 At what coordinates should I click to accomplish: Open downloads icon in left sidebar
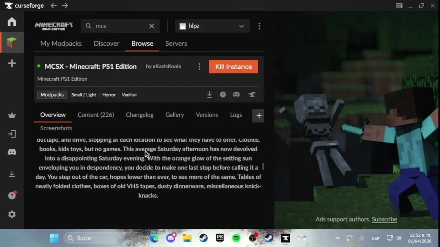pos(12,174)
